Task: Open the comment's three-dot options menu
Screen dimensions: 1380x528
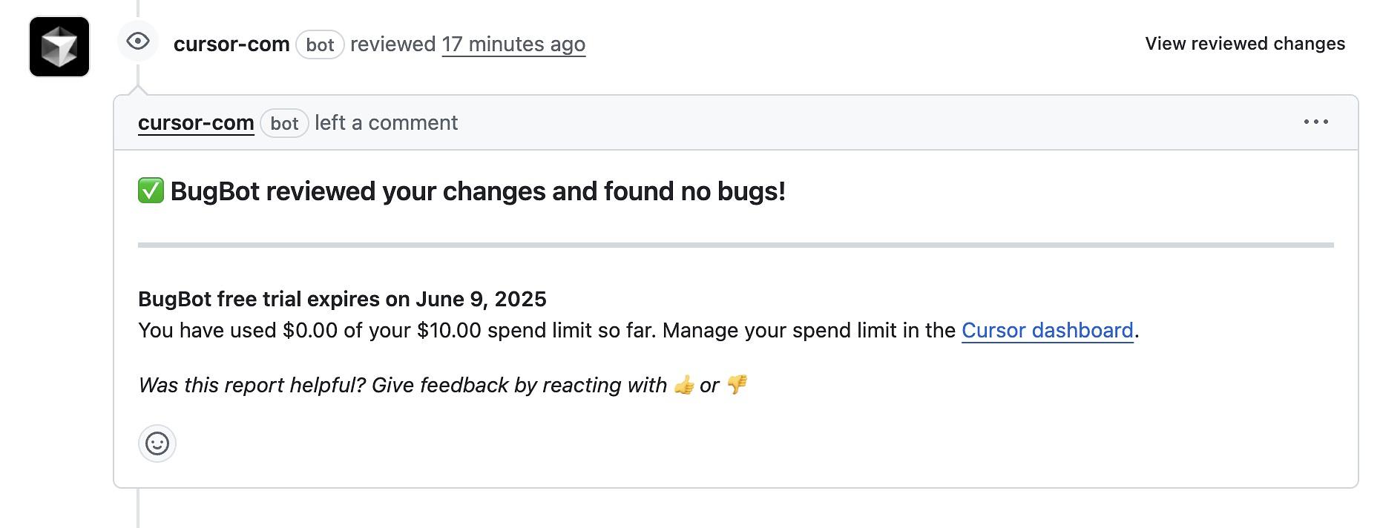Action: [x=1315, y=122]
